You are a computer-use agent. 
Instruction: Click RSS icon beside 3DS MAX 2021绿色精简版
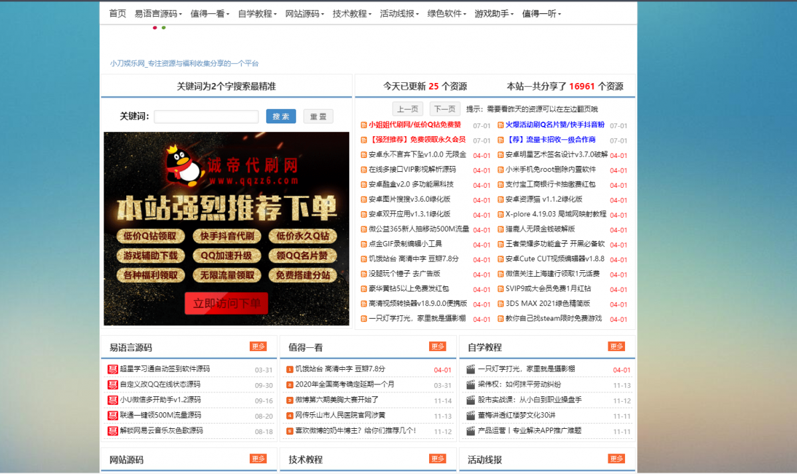click(x=500, y=303)
